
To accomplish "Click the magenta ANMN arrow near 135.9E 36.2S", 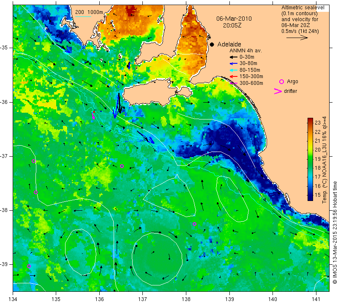I will point(93,116).
